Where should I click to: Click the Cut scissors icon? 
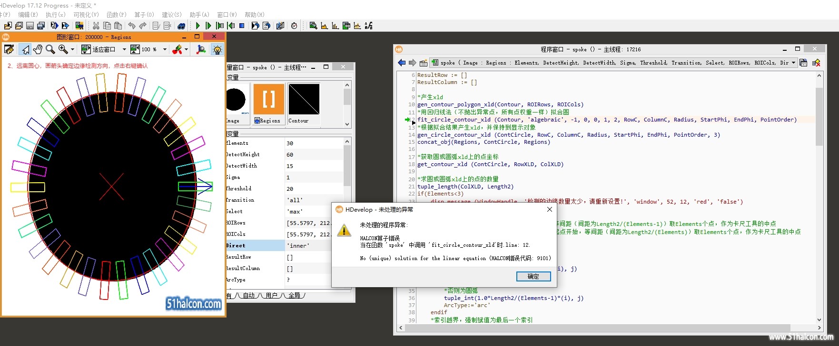pos(96,26)
